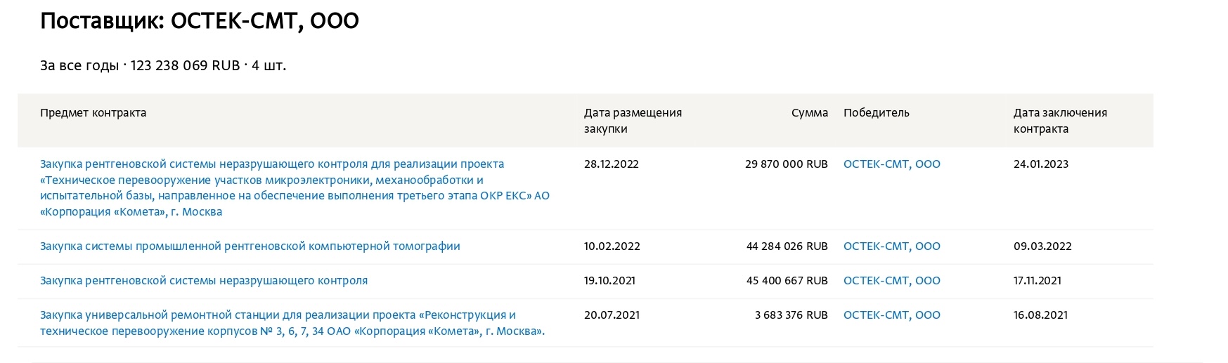
Task: Click the "Поставщик: ОСТЕК-СМТ, ООО" page heading
Action: click(200, 21)
